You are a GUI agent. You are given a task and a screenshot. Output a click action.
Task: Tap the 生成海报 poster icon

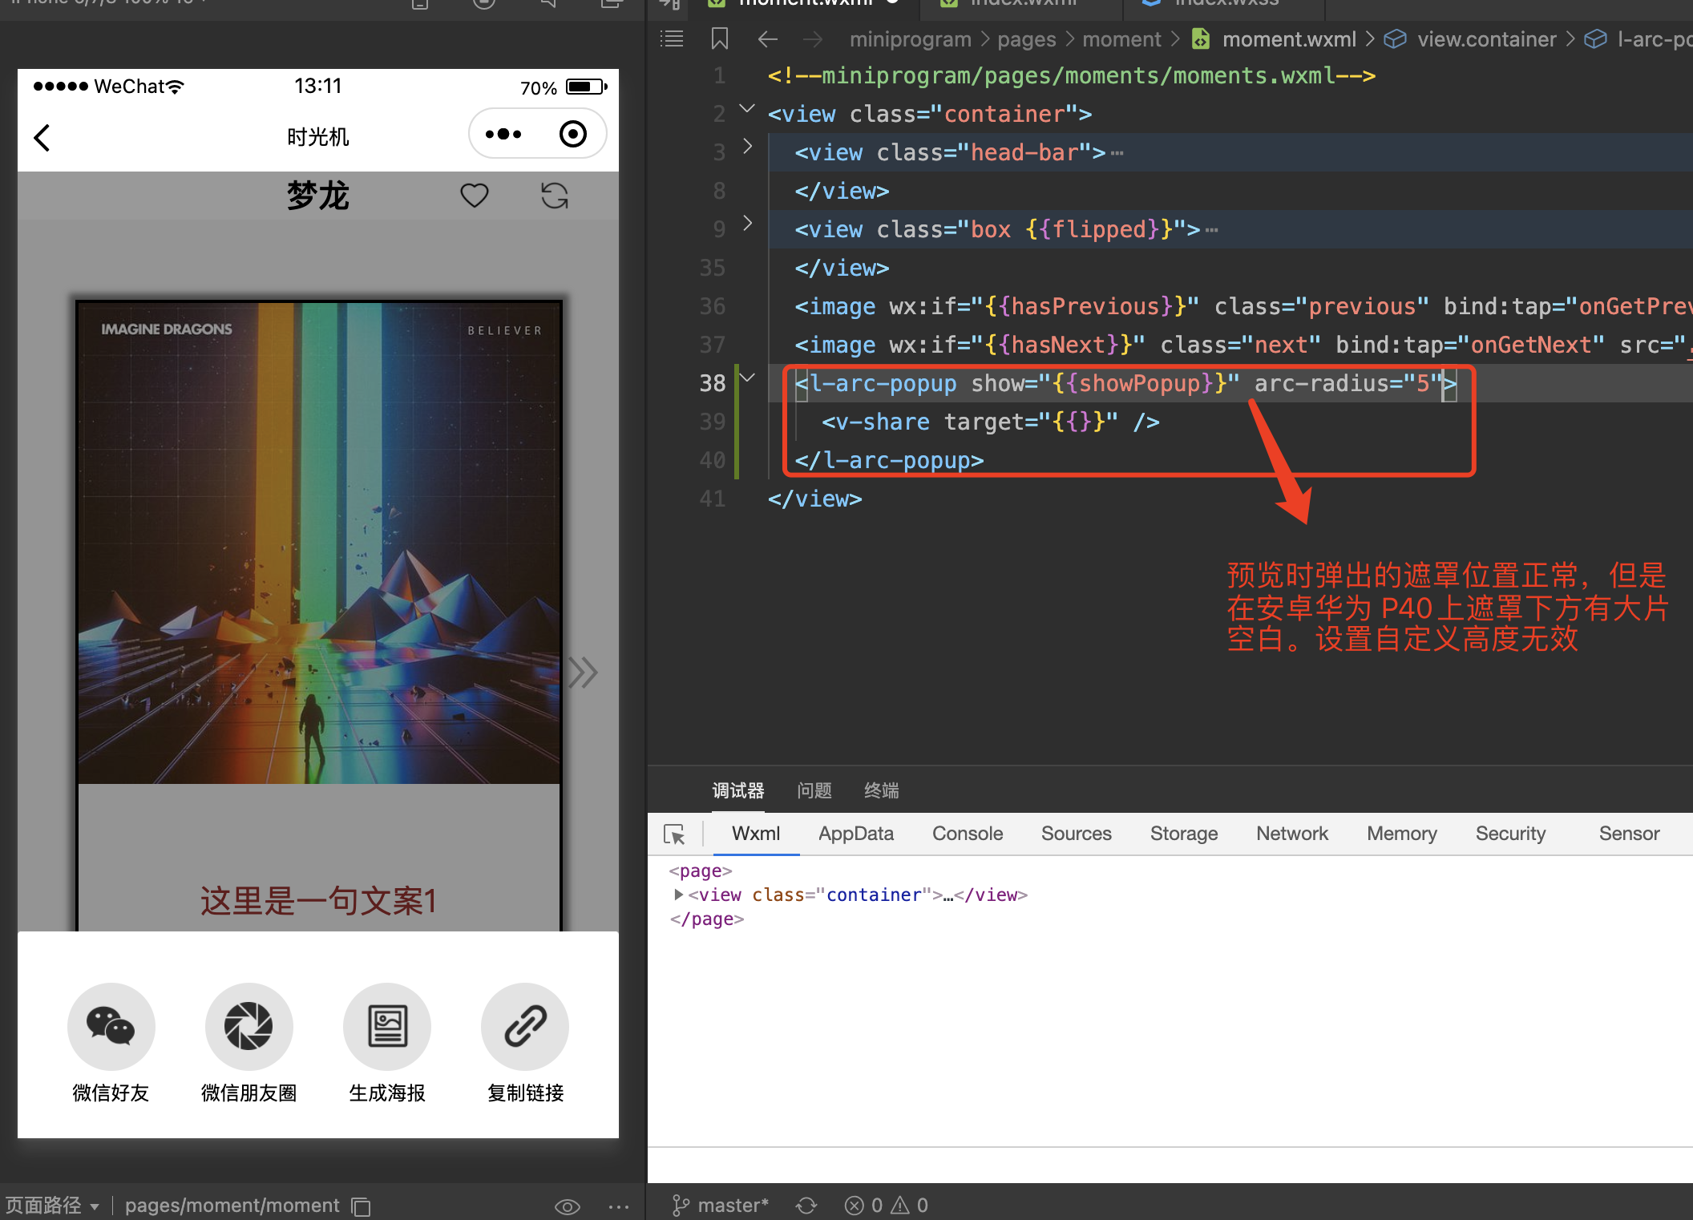click(x=386, y=1027)
